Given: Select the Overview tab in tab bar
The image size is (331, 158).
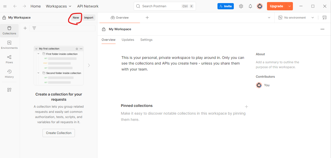Looking at the screenshot, I should tap(120, 18).
